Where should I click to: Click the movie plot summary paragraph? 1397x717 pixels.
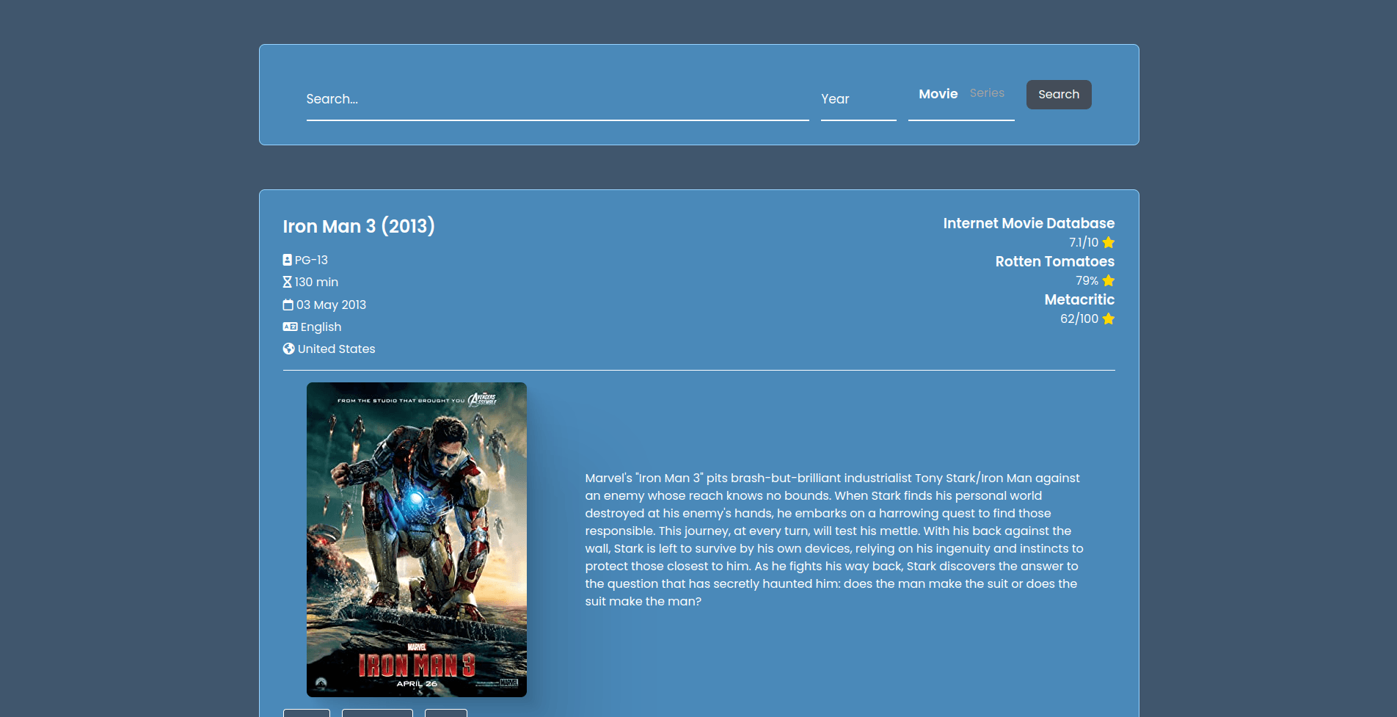[x=832, y=539]
